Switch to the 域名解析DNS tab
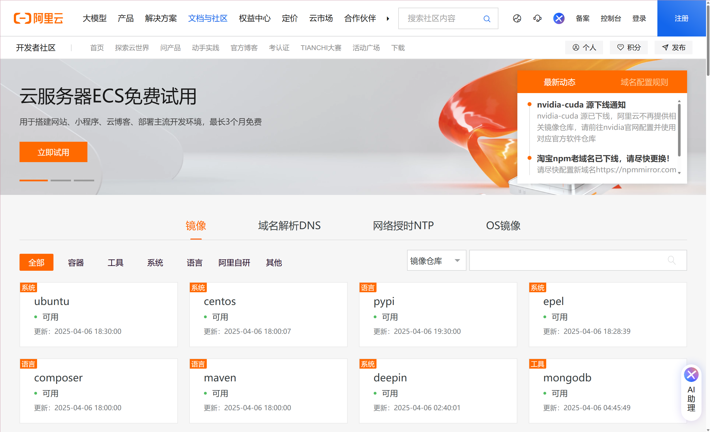 click(x=289, y=226)
